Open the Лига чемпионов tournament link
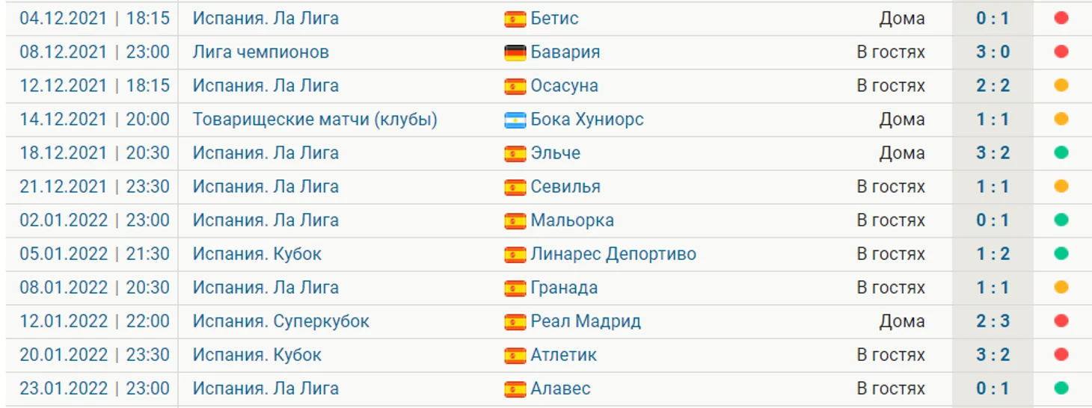 tap(261, 52)
